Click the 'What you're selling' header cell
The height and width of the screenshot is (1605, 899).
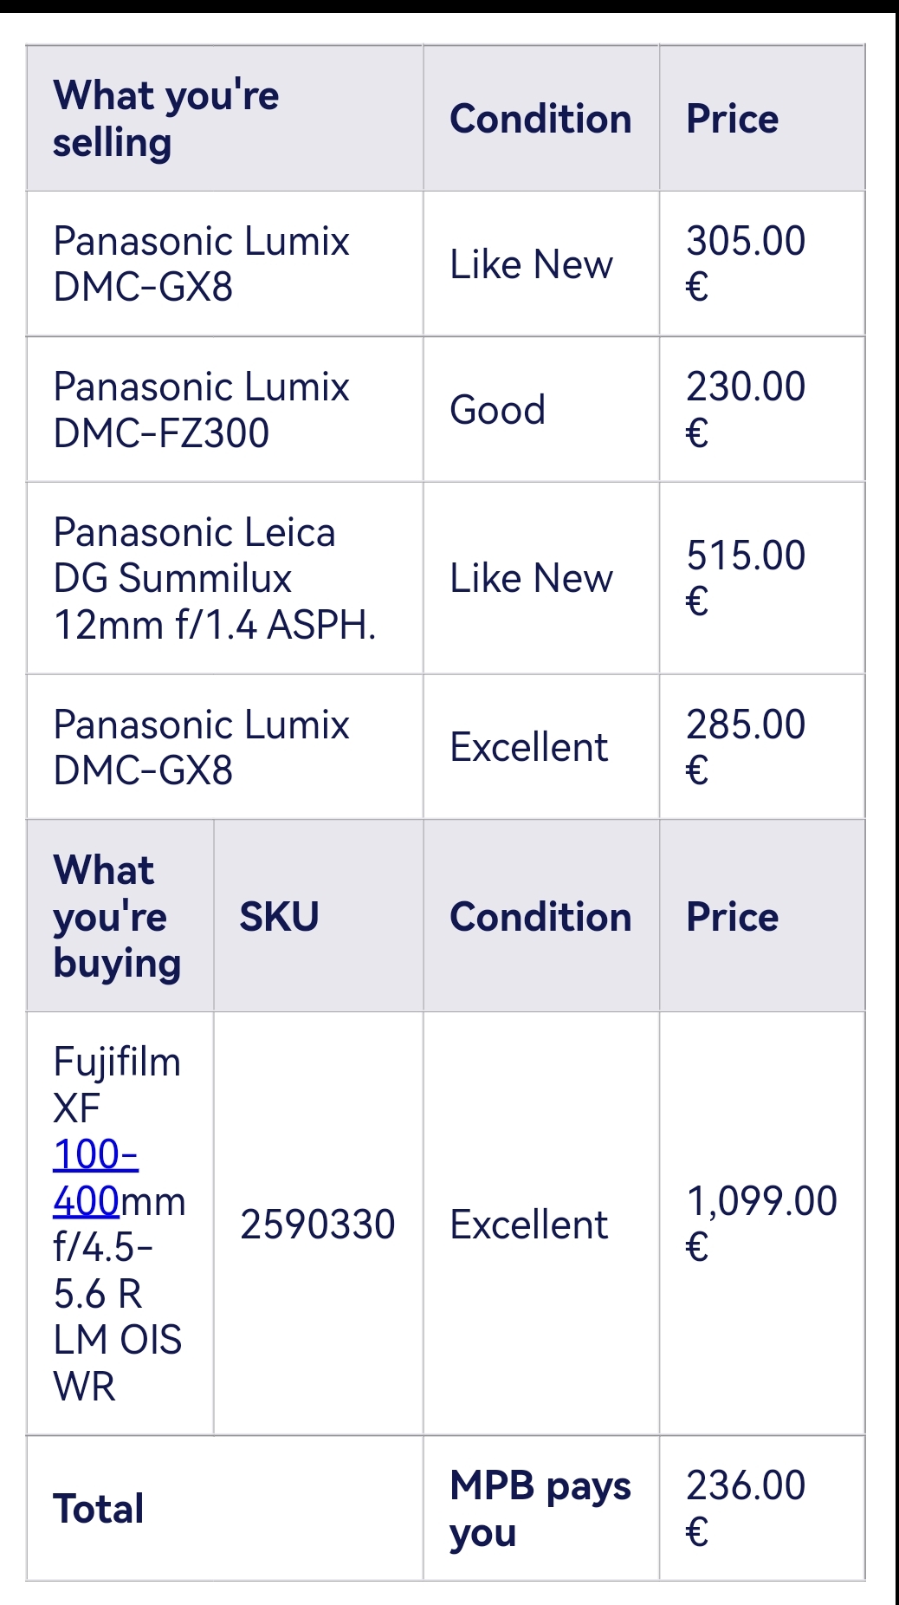[225, 118]
